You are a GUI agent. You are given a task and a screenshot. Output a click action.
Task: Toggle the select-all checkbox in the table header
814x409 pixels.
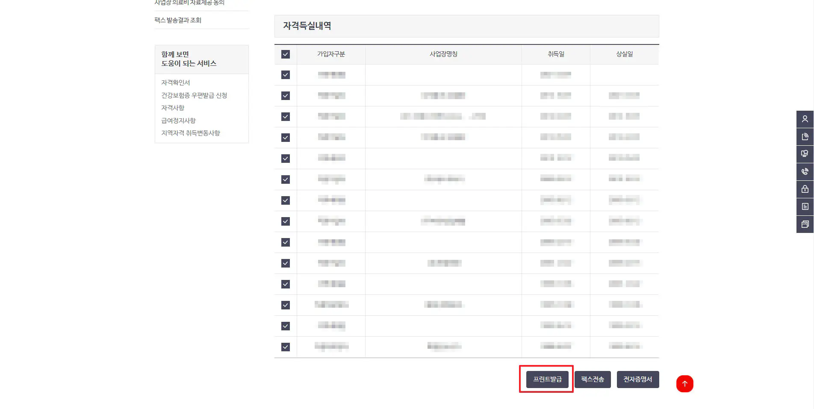coord(286,54)
